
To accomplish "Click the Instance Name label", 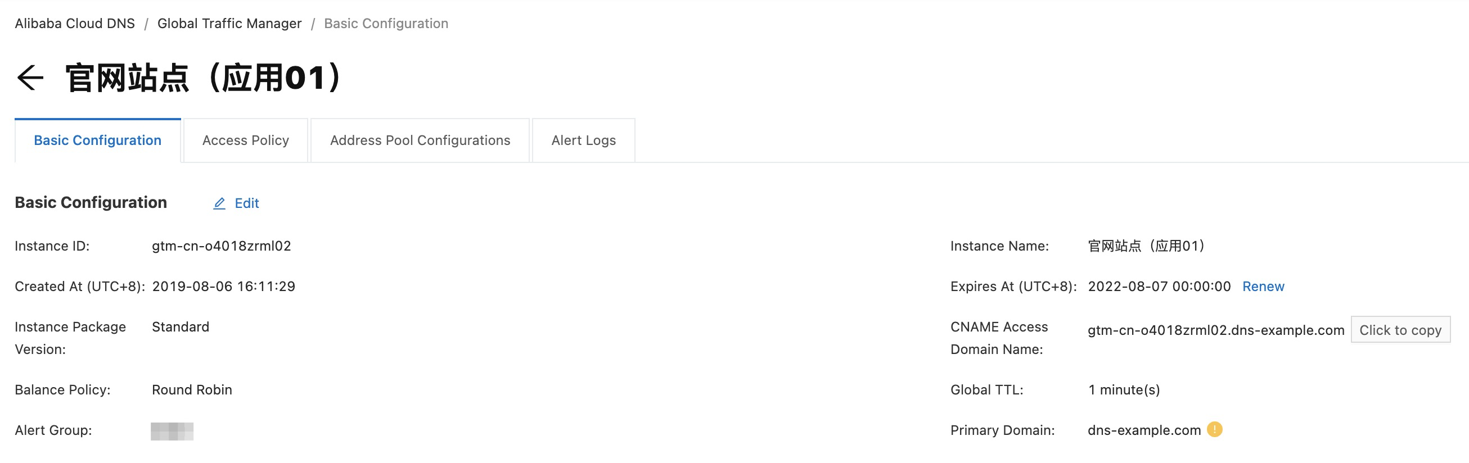I will [x=999, y=246].
